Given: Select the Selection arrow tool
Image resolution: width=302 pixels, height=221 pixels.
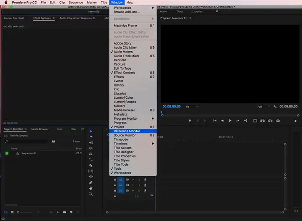Looking at the screenshot, I should (x=91, y=131).
